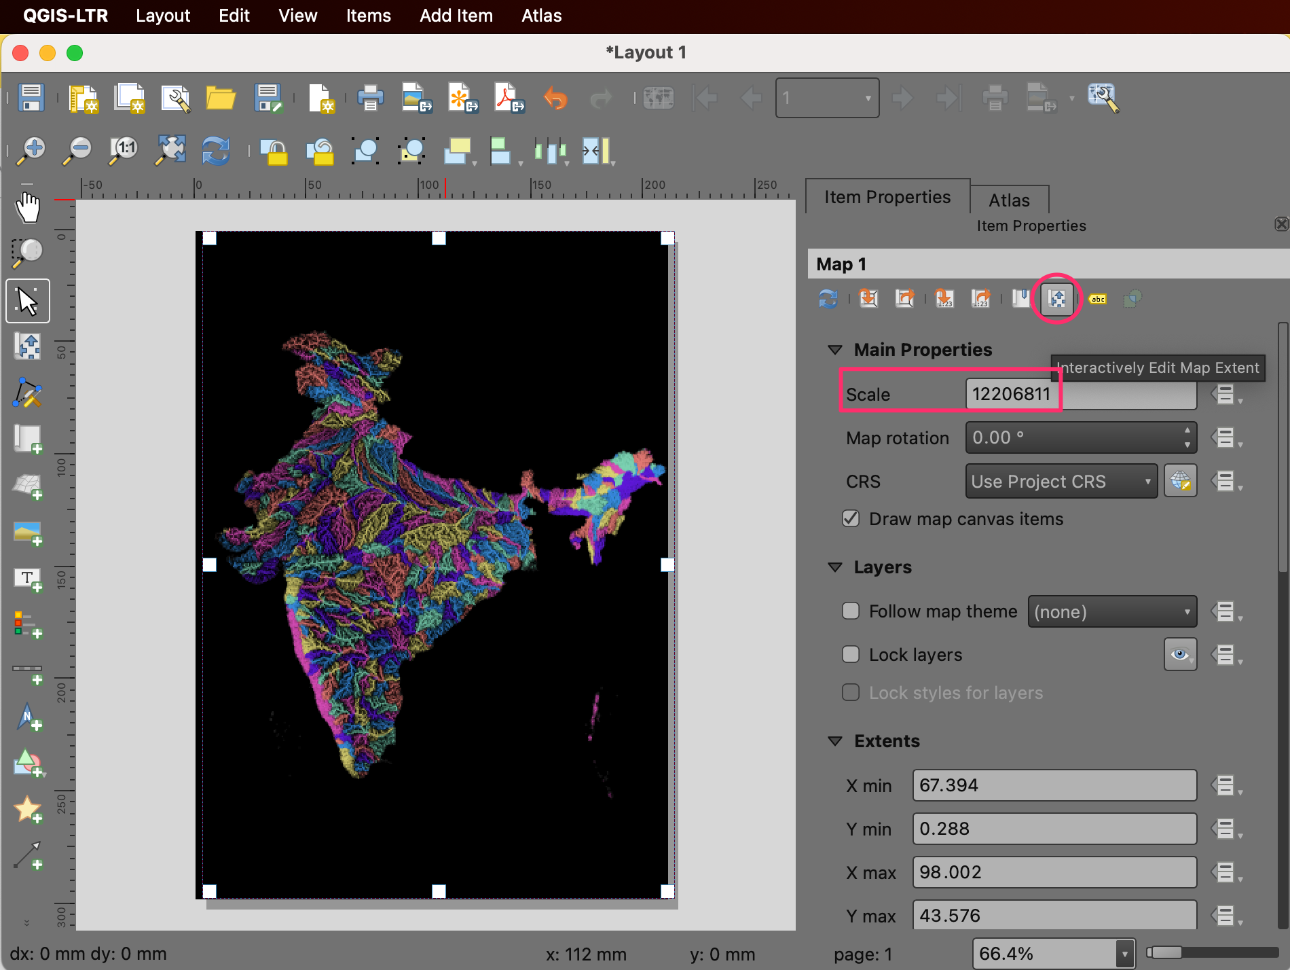Click Interactively Edit Map Extent button
1290x970 pixels.
[1056, 299]
